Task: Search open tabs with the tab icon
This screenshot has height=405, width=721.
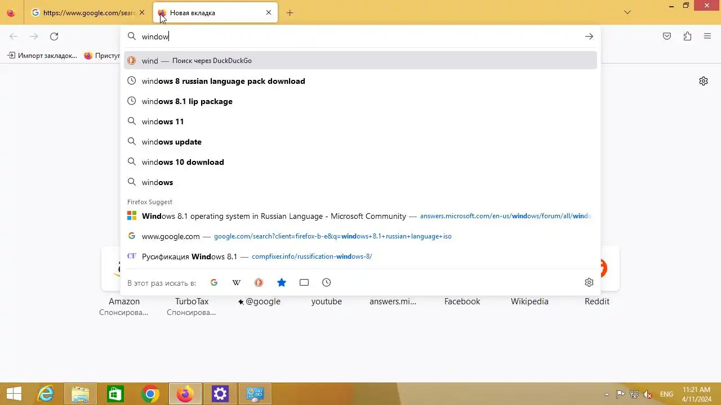Action: (304, 282)
